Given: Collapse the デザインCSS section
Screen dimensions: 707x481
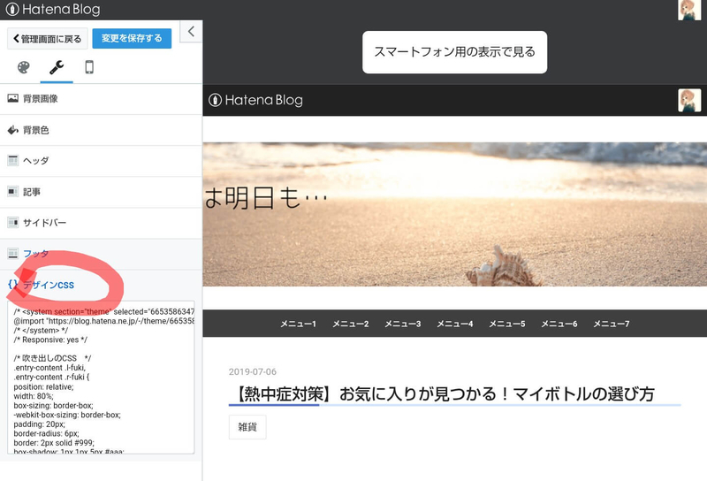Looking at the screenshot, I should point(101,285).
